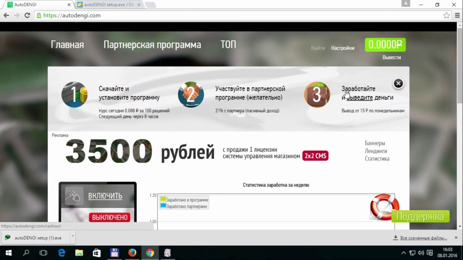This screenshot has height=260, width=463.
Task: Close the downloads bar
Action: [x=456, y=238]
